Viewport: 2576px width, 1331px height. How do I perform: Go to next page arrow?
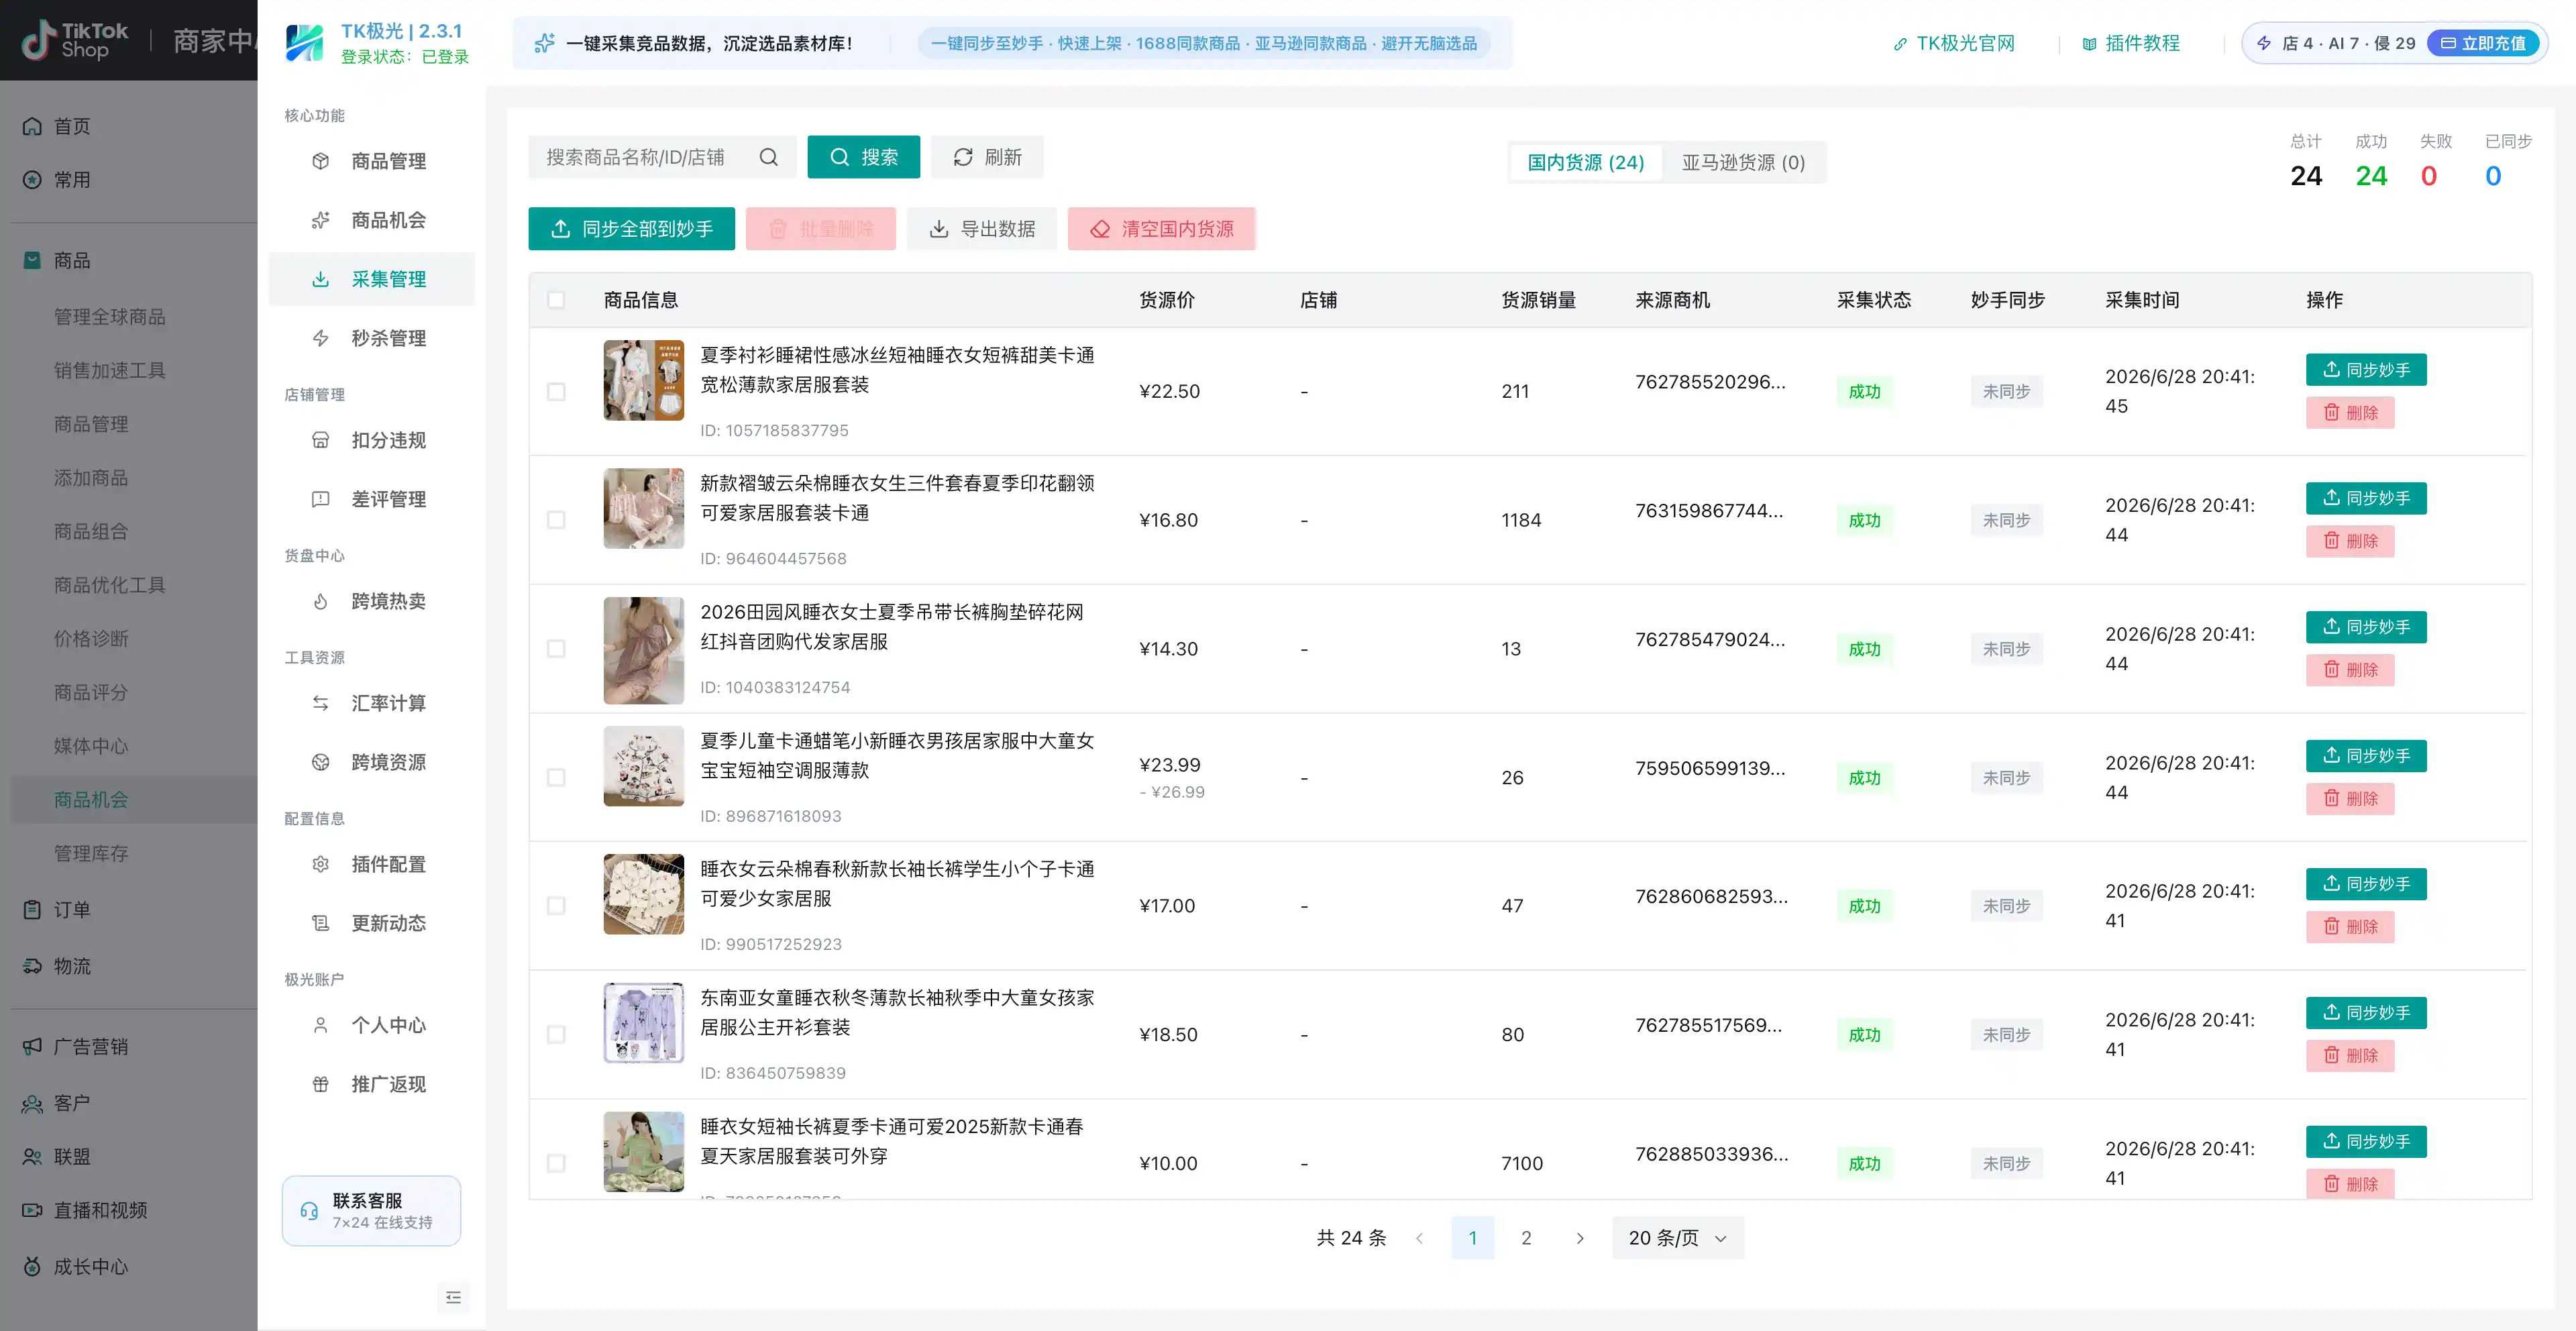click(x=1580, y=1238)
